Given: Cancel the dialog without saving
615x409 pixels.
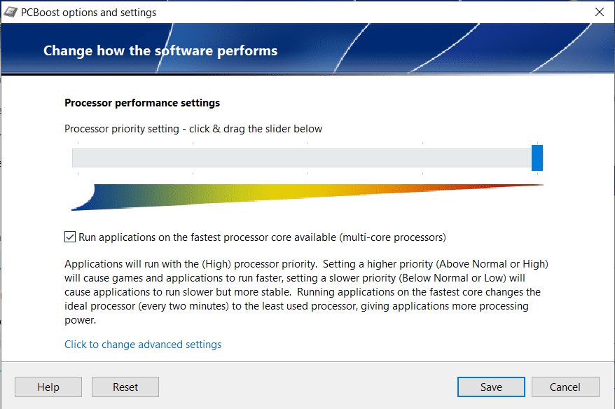Looking at the screenshot, I should tap(565, 387).
